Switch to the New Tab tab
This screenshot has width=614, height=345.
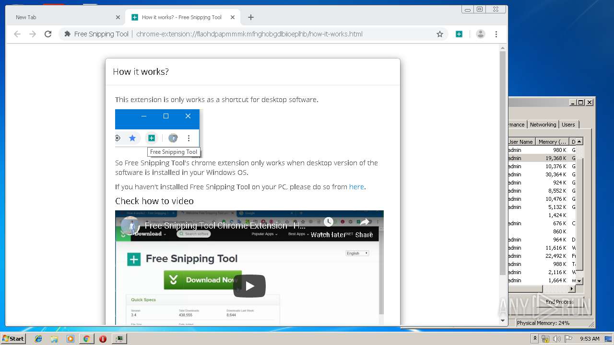(x=66, y=17)
